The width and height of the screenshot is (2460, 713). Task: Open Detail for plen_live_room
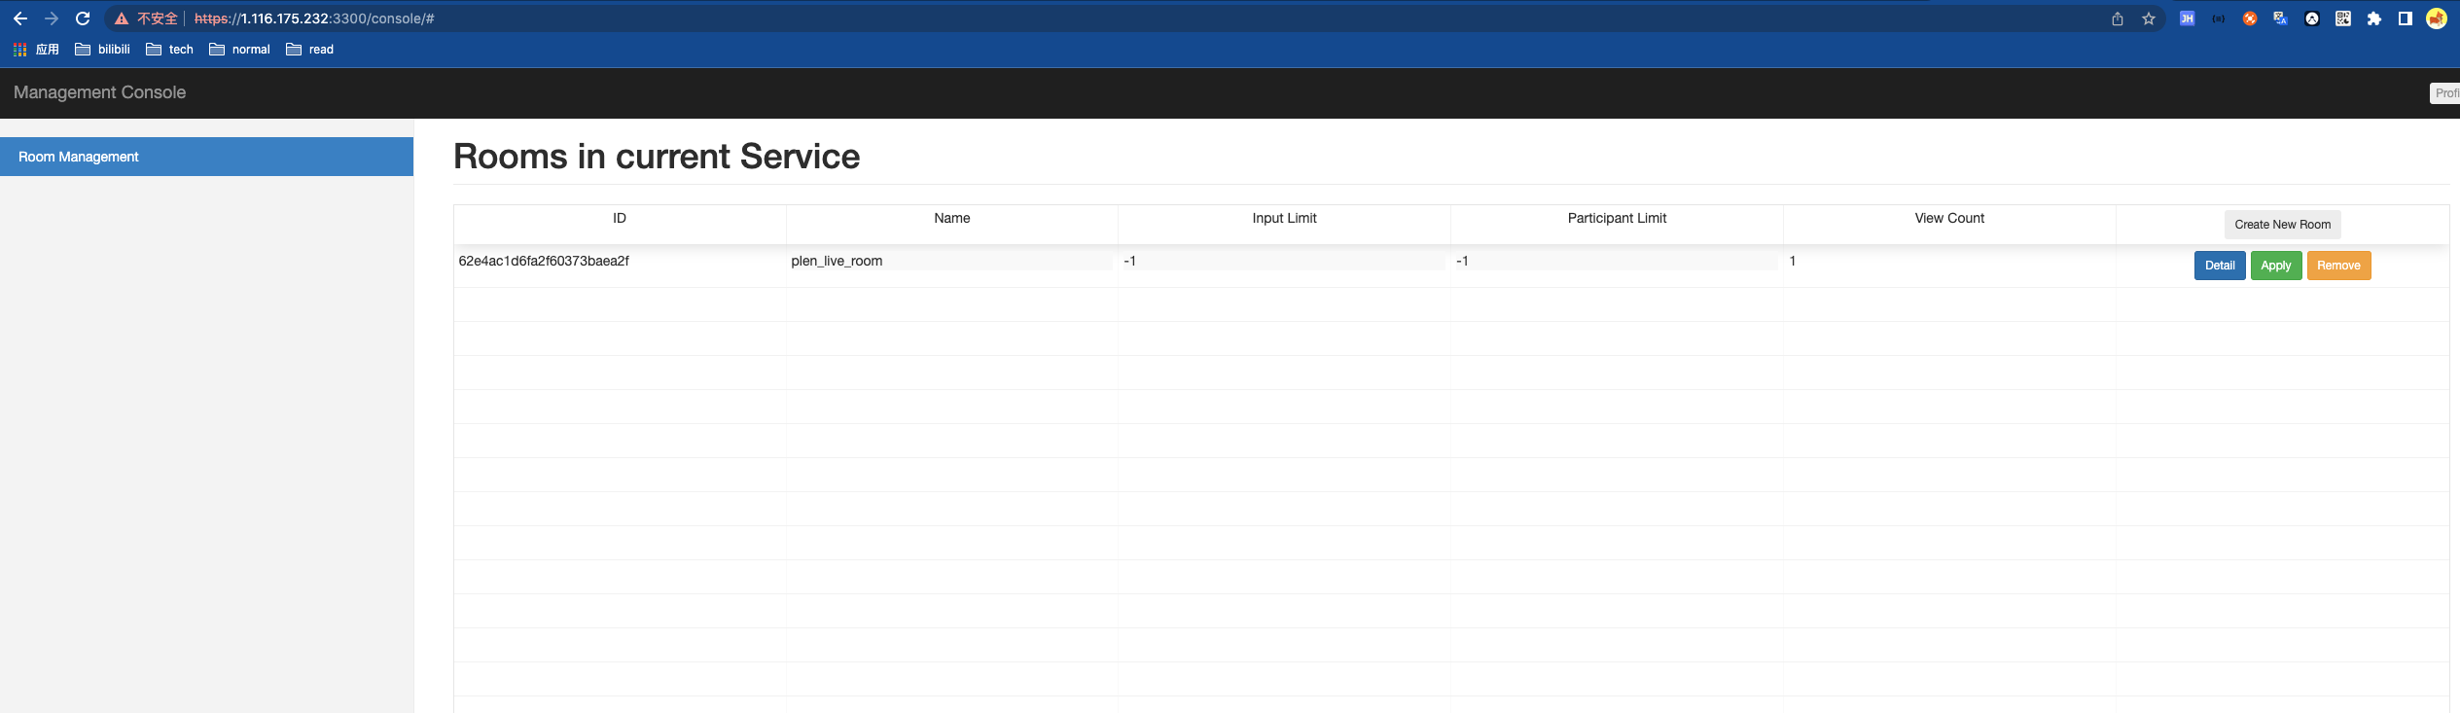[x=2219, y=266]
